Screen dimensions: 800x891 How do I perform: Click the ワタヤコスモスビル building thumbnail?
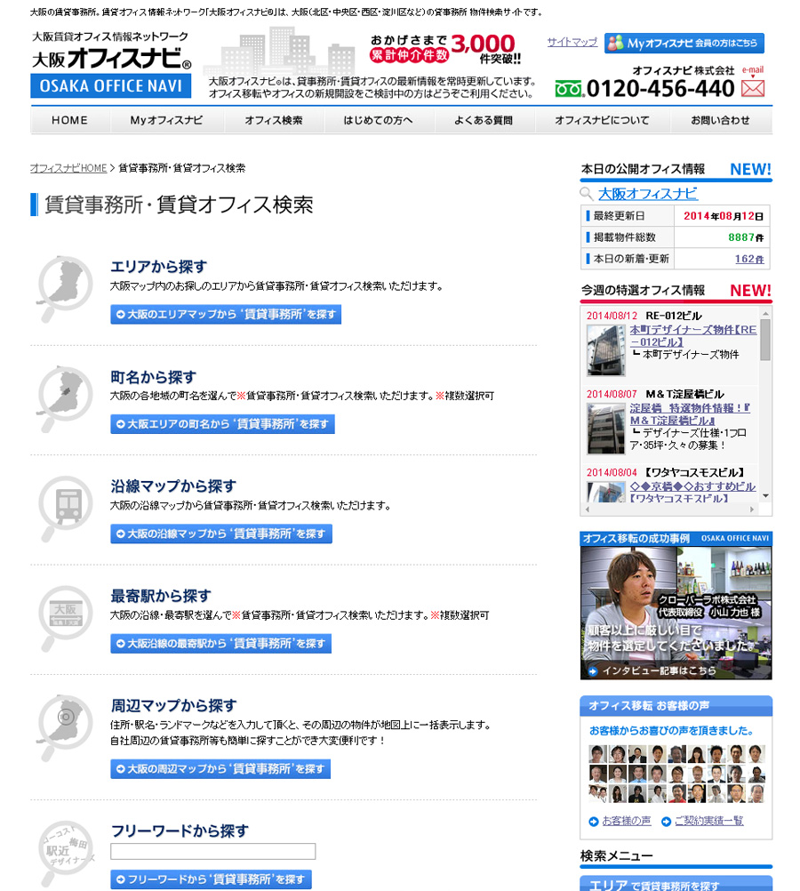605,492
